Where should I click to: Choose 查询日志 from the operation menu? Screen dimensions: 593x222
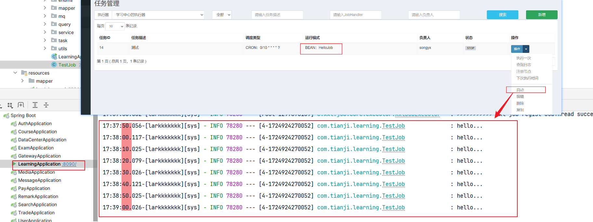point(524,65)
